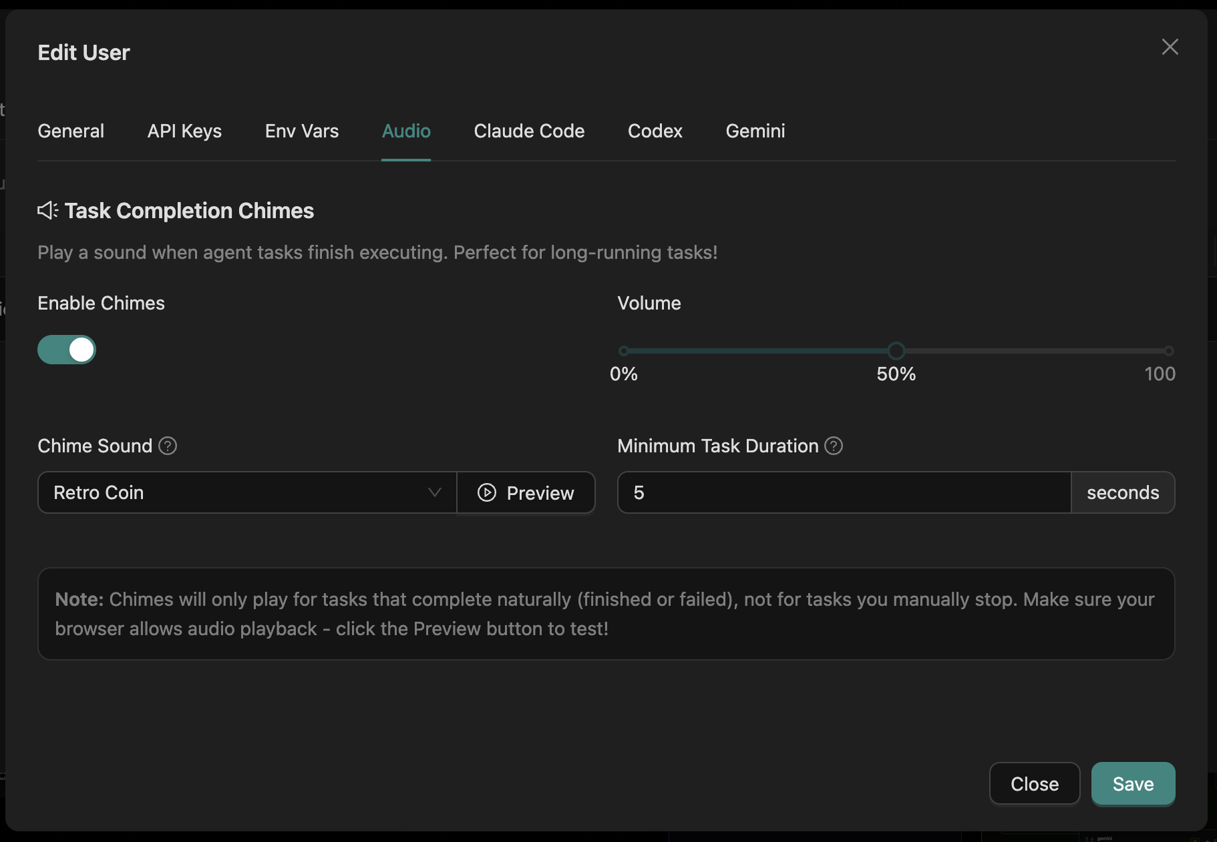Open the API Keys tab

[184, 131]
